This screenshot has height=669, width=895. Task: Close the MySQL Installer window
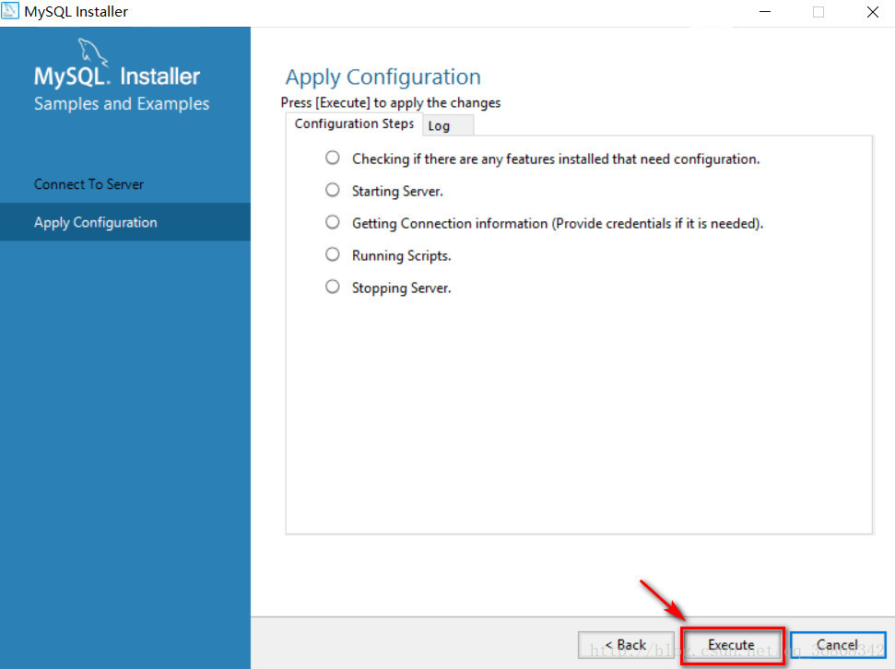[x=872, y=12]
